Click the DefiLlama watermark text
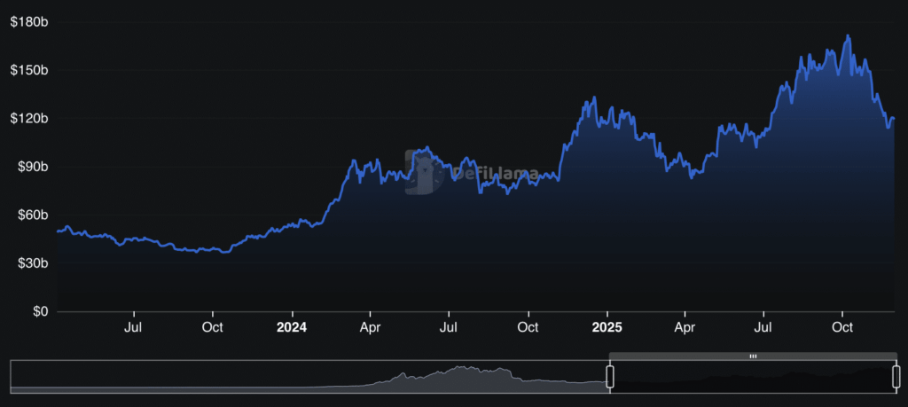This screenshot has width=908, height=407. point(495,174)
